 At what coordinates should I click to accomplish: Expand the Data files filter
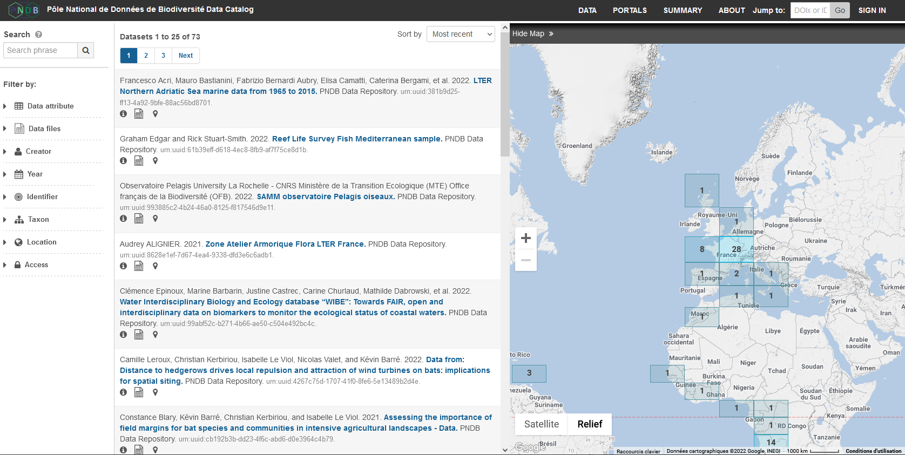coord(52,129)
